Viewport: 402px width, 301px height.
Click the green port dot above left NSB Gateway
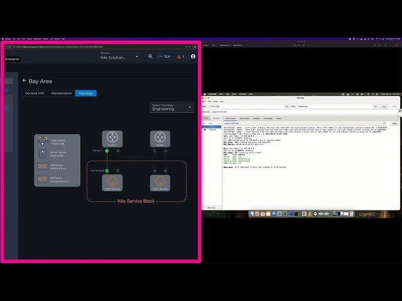coord(107,171)
